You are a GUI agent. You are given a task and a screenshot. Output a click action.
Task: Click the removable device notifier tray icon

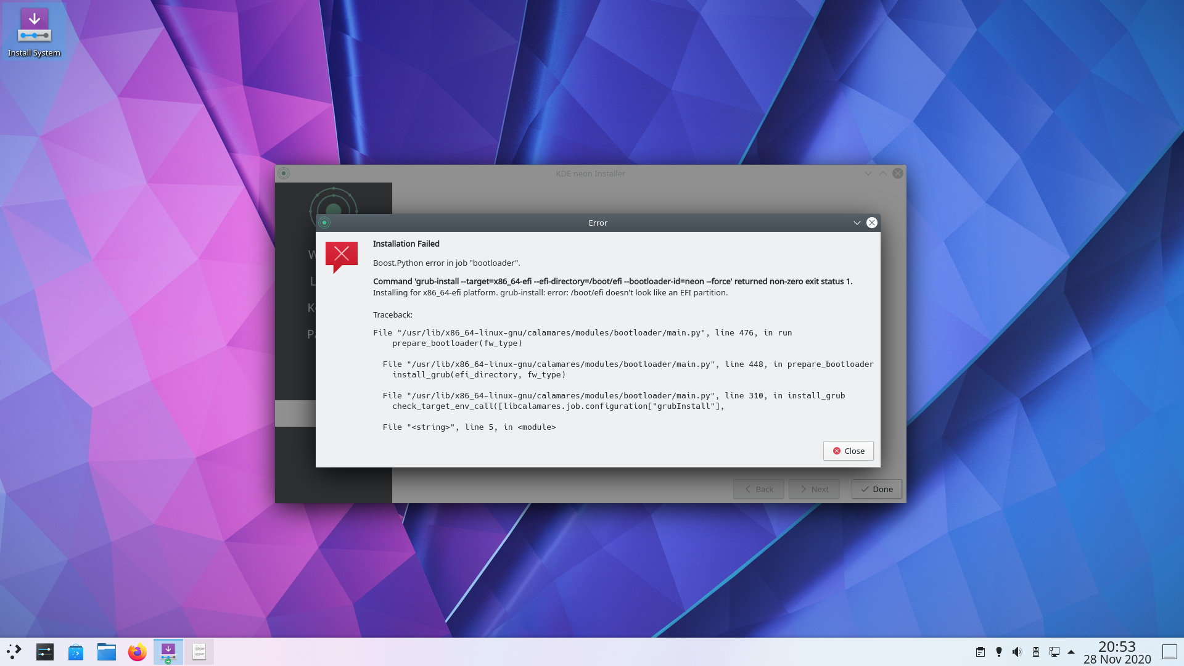click(1035, 651)
